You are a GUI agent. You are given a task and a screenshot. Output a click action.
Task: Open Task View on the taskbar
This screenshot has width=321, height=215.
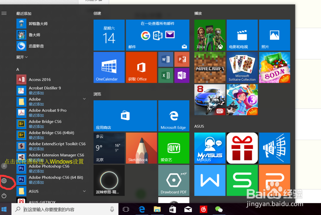[126, 209]
